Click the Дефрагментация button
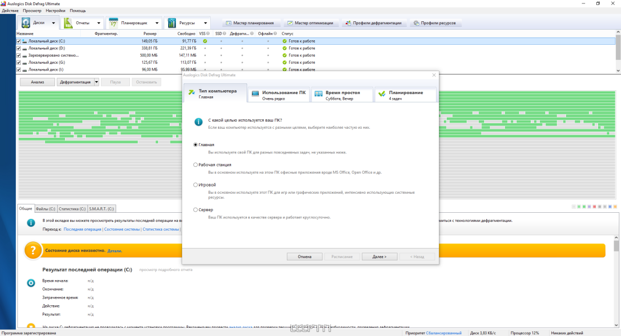Viewport: 621px width, 336px height. (75, 82)
